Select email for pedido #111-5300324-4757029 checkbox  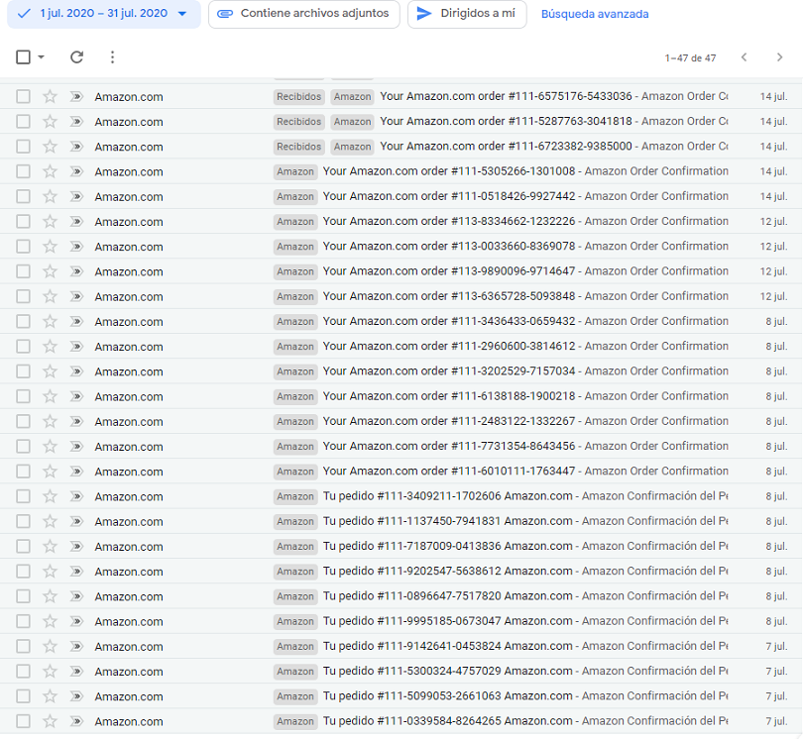(x=23, y=672)
